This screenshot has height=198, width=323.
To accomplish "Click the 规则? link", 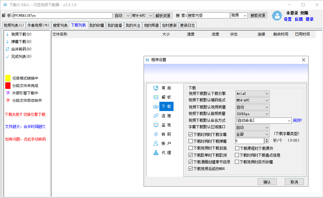I will coord(297,121).
